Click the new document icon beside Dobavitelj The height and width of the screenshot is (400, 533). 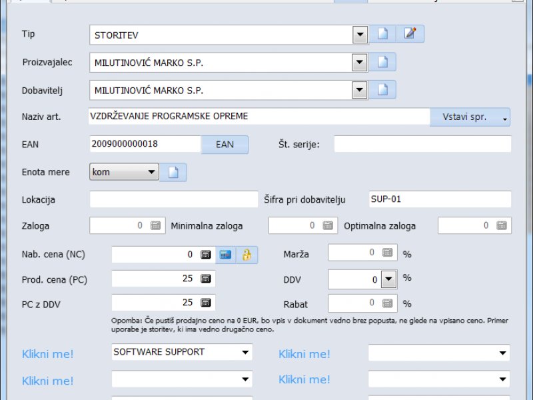pos(383,90)
